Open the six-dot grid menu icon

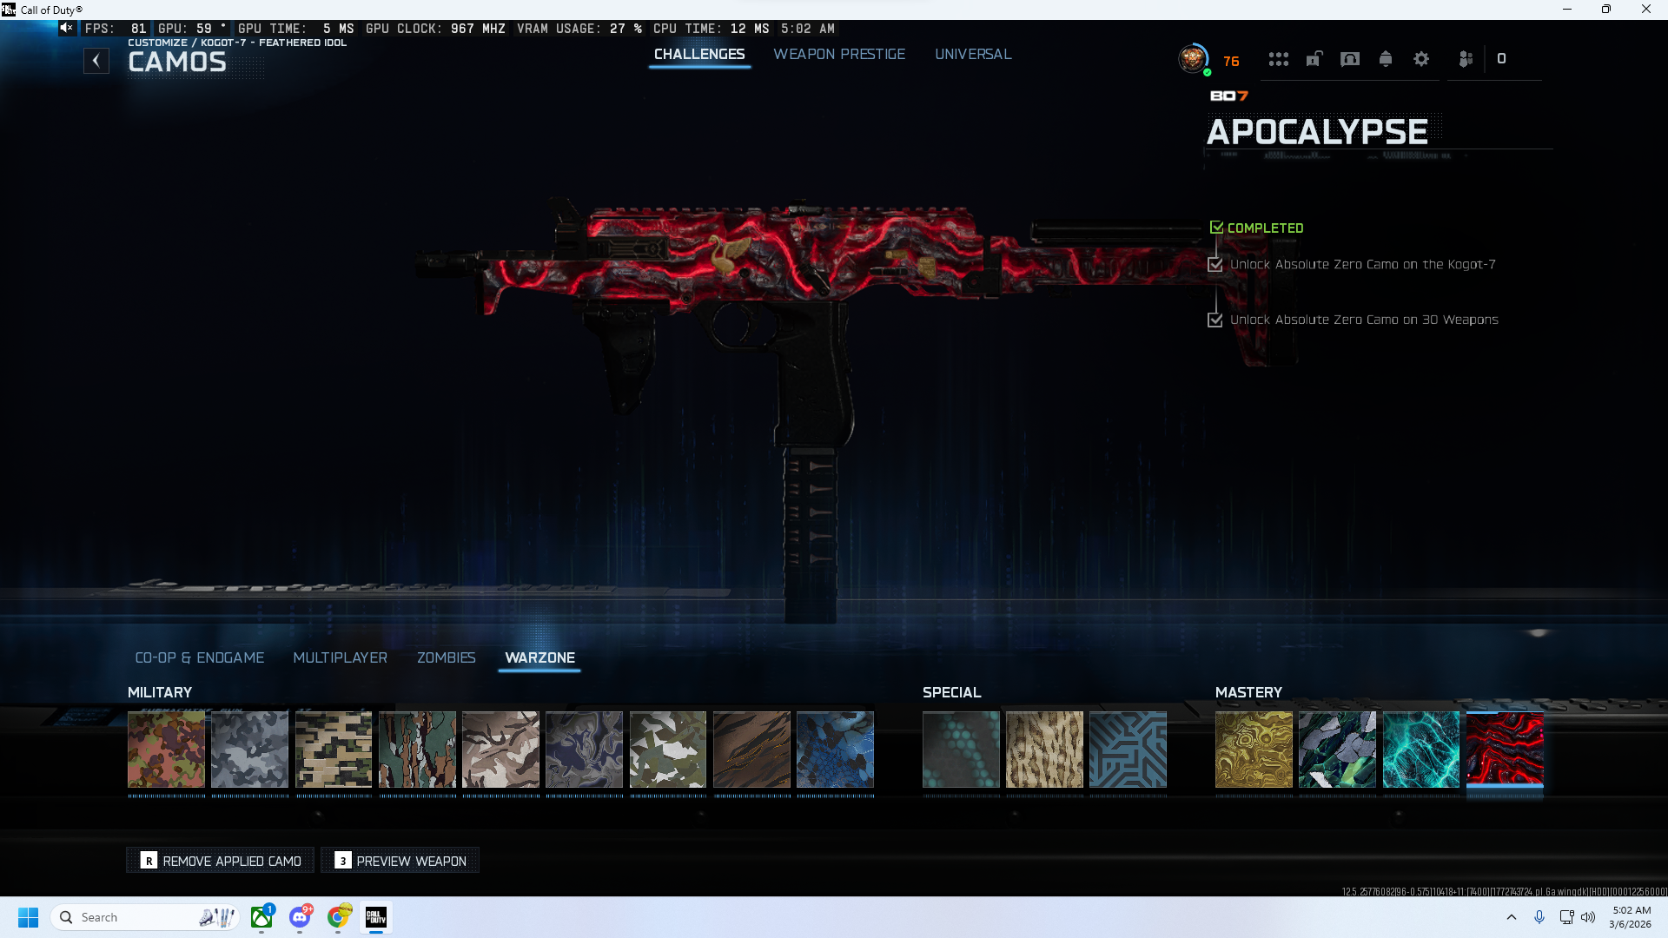pos(1278,59)
